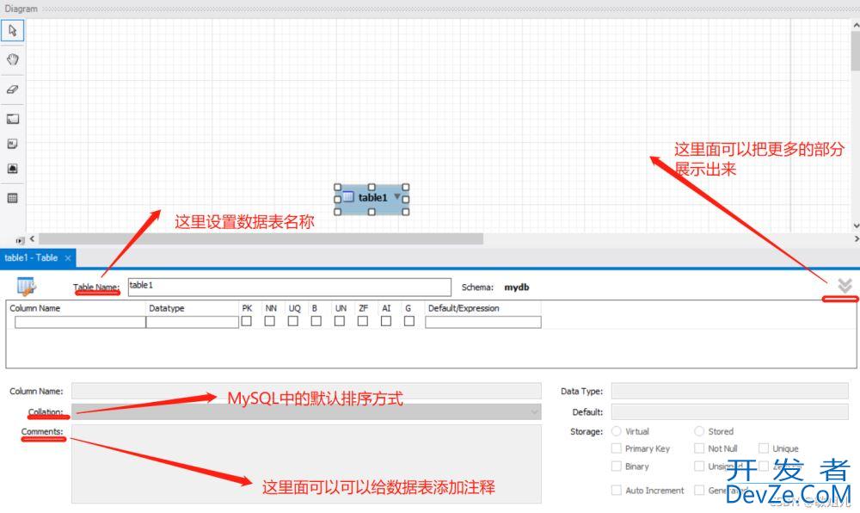This screenshot has width=860, height=513.
Task: Enable the Binary checkbox
Action: [617, 466]
